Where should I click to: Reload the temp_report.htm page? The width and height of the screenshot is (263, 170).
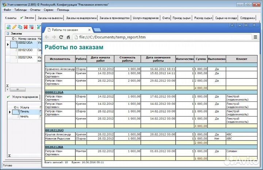61,37
